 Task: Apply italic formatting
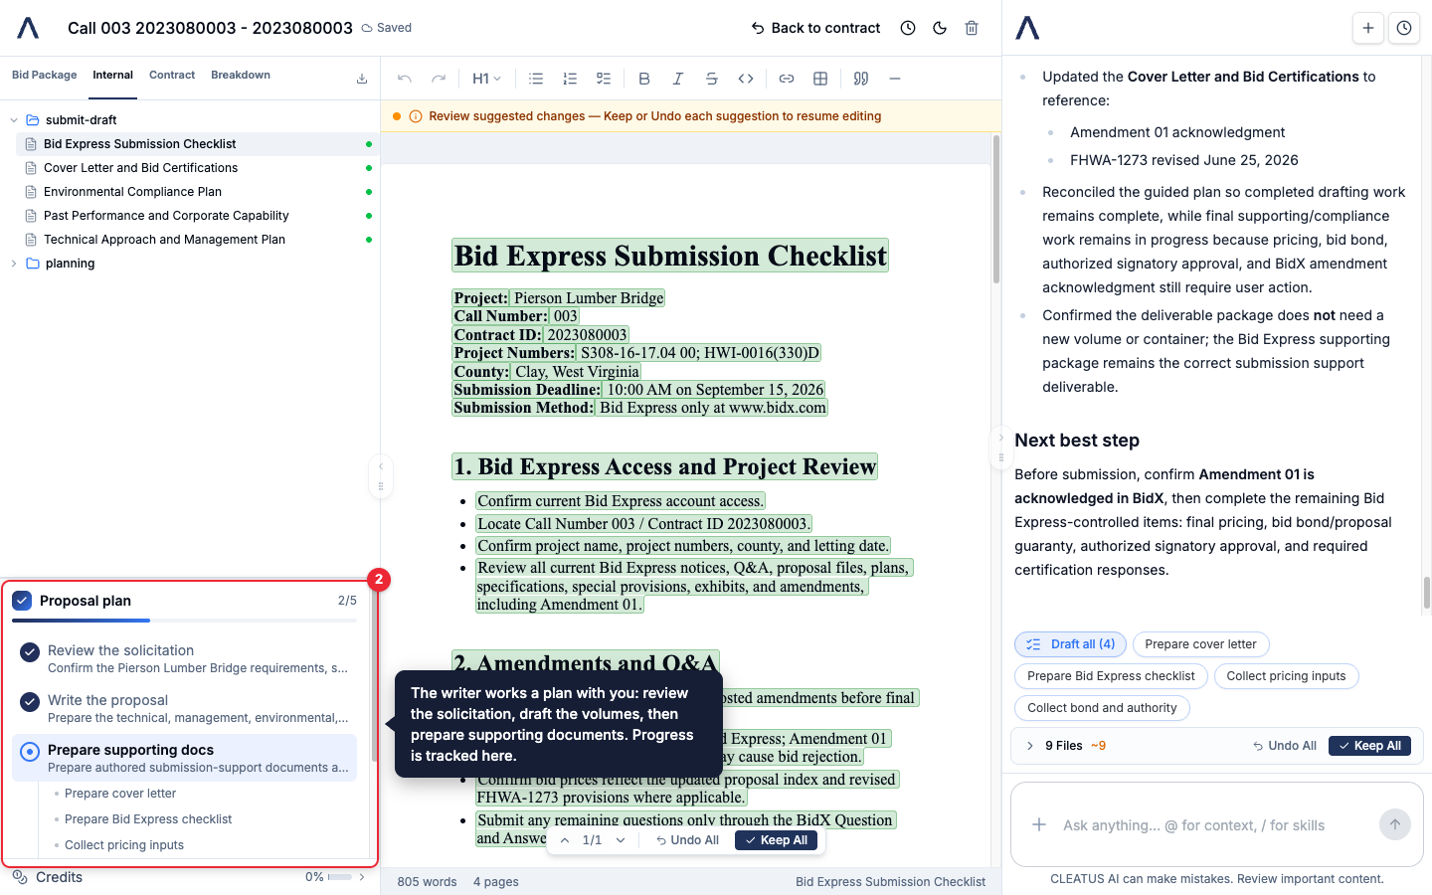coord(678,79)
